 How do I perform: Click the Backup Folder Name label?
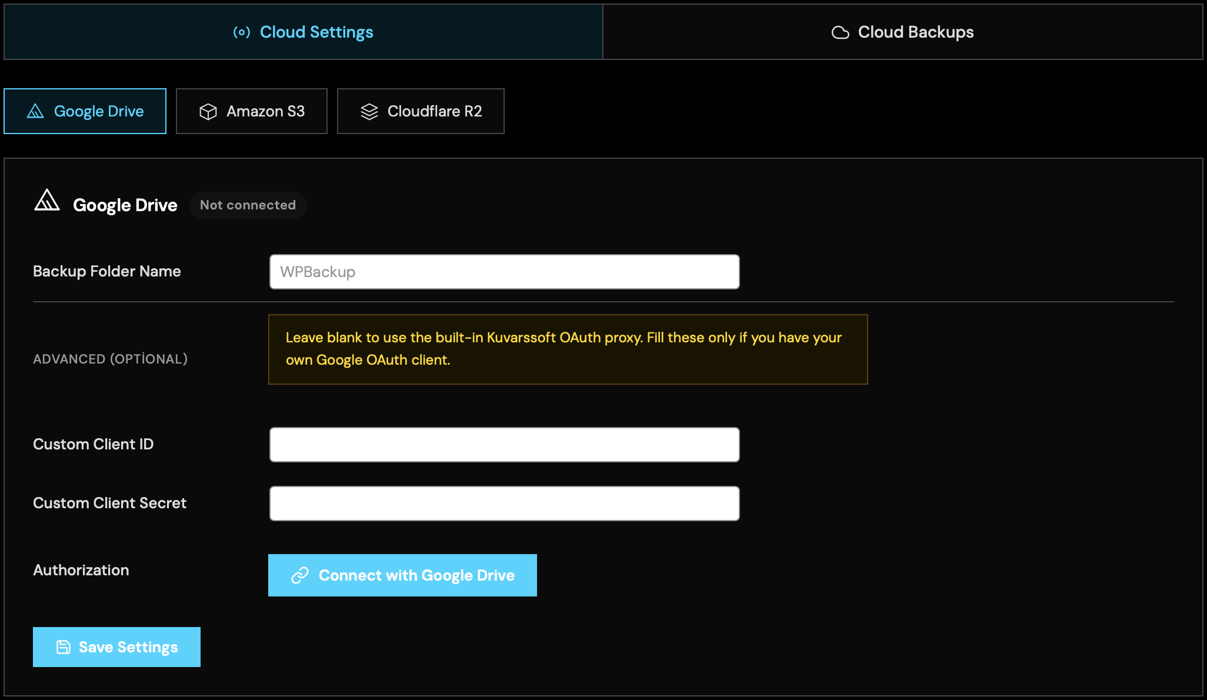click(x=107, y=271)
